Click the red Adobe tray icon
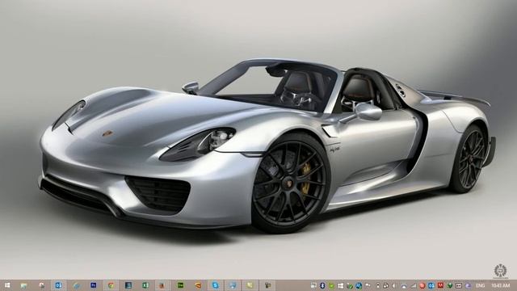The width and height of the screenshot is (517, 291). 440,285
